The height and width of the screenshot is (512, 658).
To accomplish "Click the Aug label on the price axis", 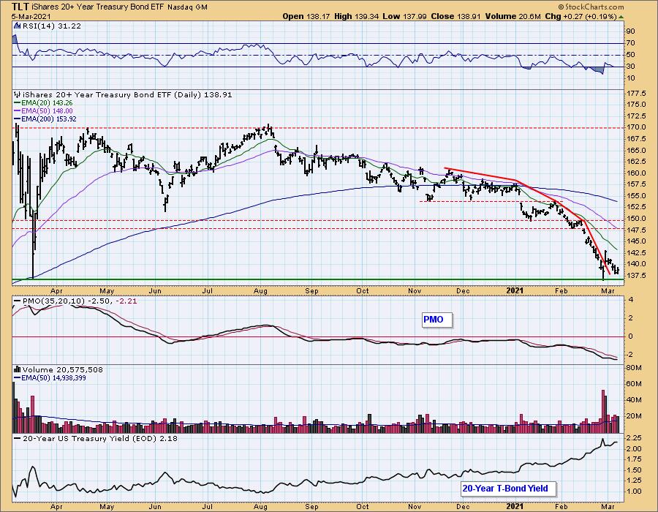I will tap(260, 291).
